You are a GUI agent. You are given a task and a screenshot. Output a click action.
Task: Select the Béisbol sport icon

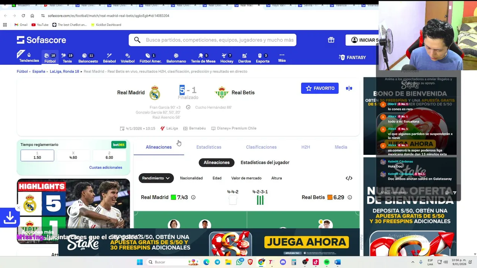(109, 58)
